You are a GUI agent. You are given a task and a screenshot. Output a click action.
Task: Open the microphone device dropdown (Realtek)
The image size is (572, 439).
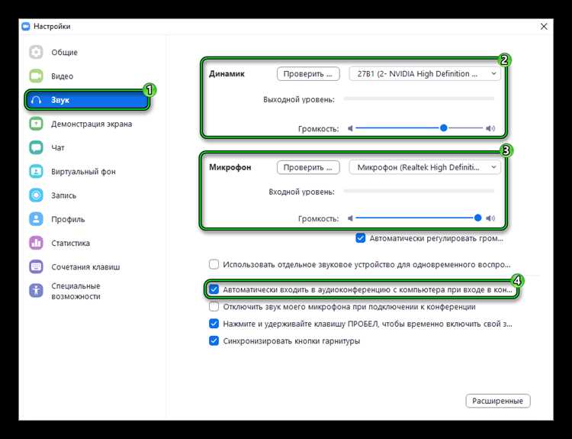[x=425, y=167]
